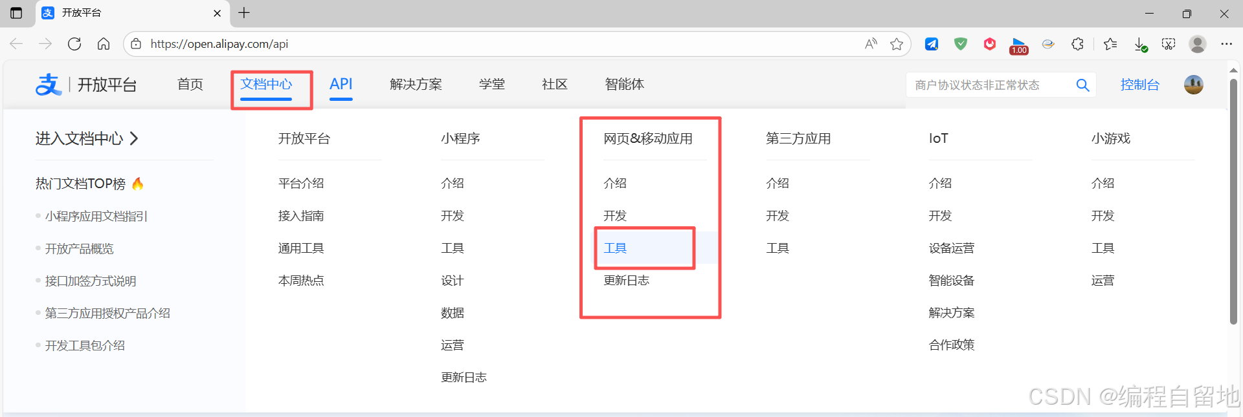The image size is (1243, 417).
Task: Open browser settings and more menu
Action: (1226, 44)
